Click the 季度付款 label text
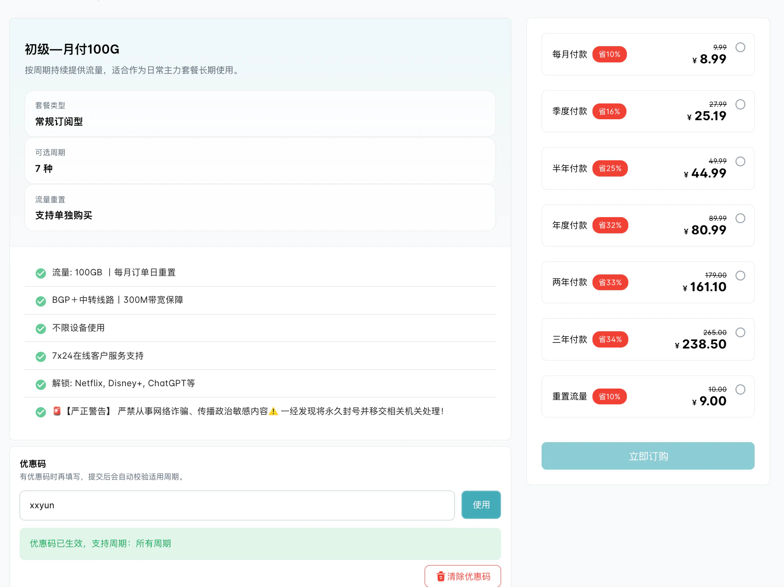The height and width of the screenshot is (587, 784). tap(570, 111)
